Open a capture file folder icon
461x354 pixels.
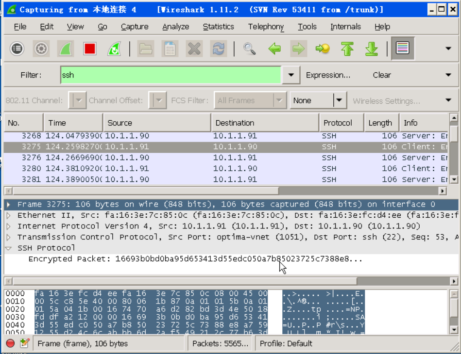[146, 48]
